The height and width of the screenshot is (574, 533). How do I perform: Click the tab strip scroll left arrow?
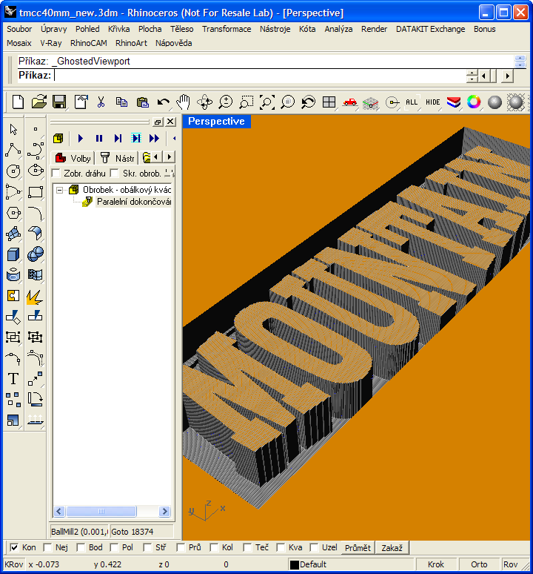pyautogui.click(x=156, y=157)
